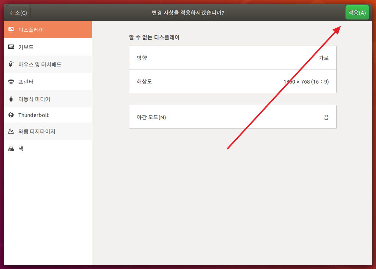Go to 마우스 및 터치패드 settings
The width and height of the screenshot is (376, 269).
(48, 64)
